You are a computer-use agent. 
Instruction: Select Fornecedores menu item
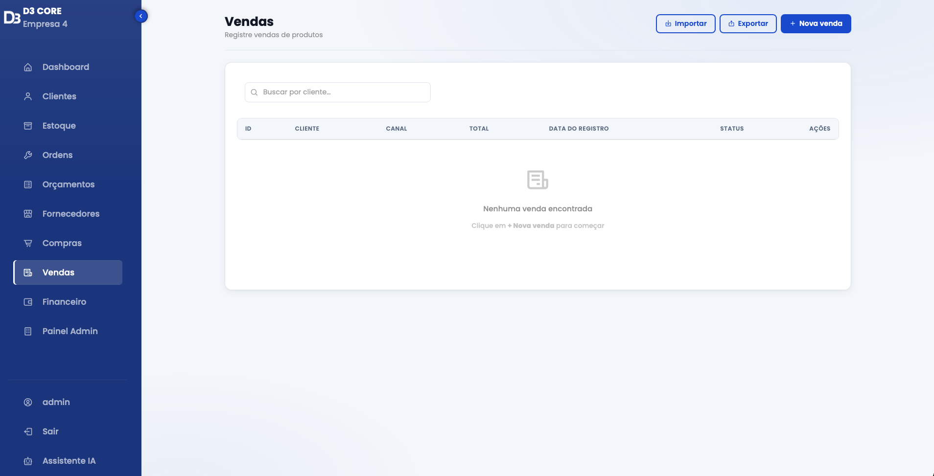(x=71, y=214)
